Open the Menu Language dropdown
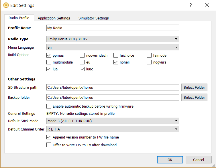The width and height of the screenshot is (216, 168). (x=113, y=47)
